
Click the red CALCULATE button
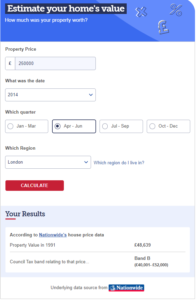tap(35, 186)
